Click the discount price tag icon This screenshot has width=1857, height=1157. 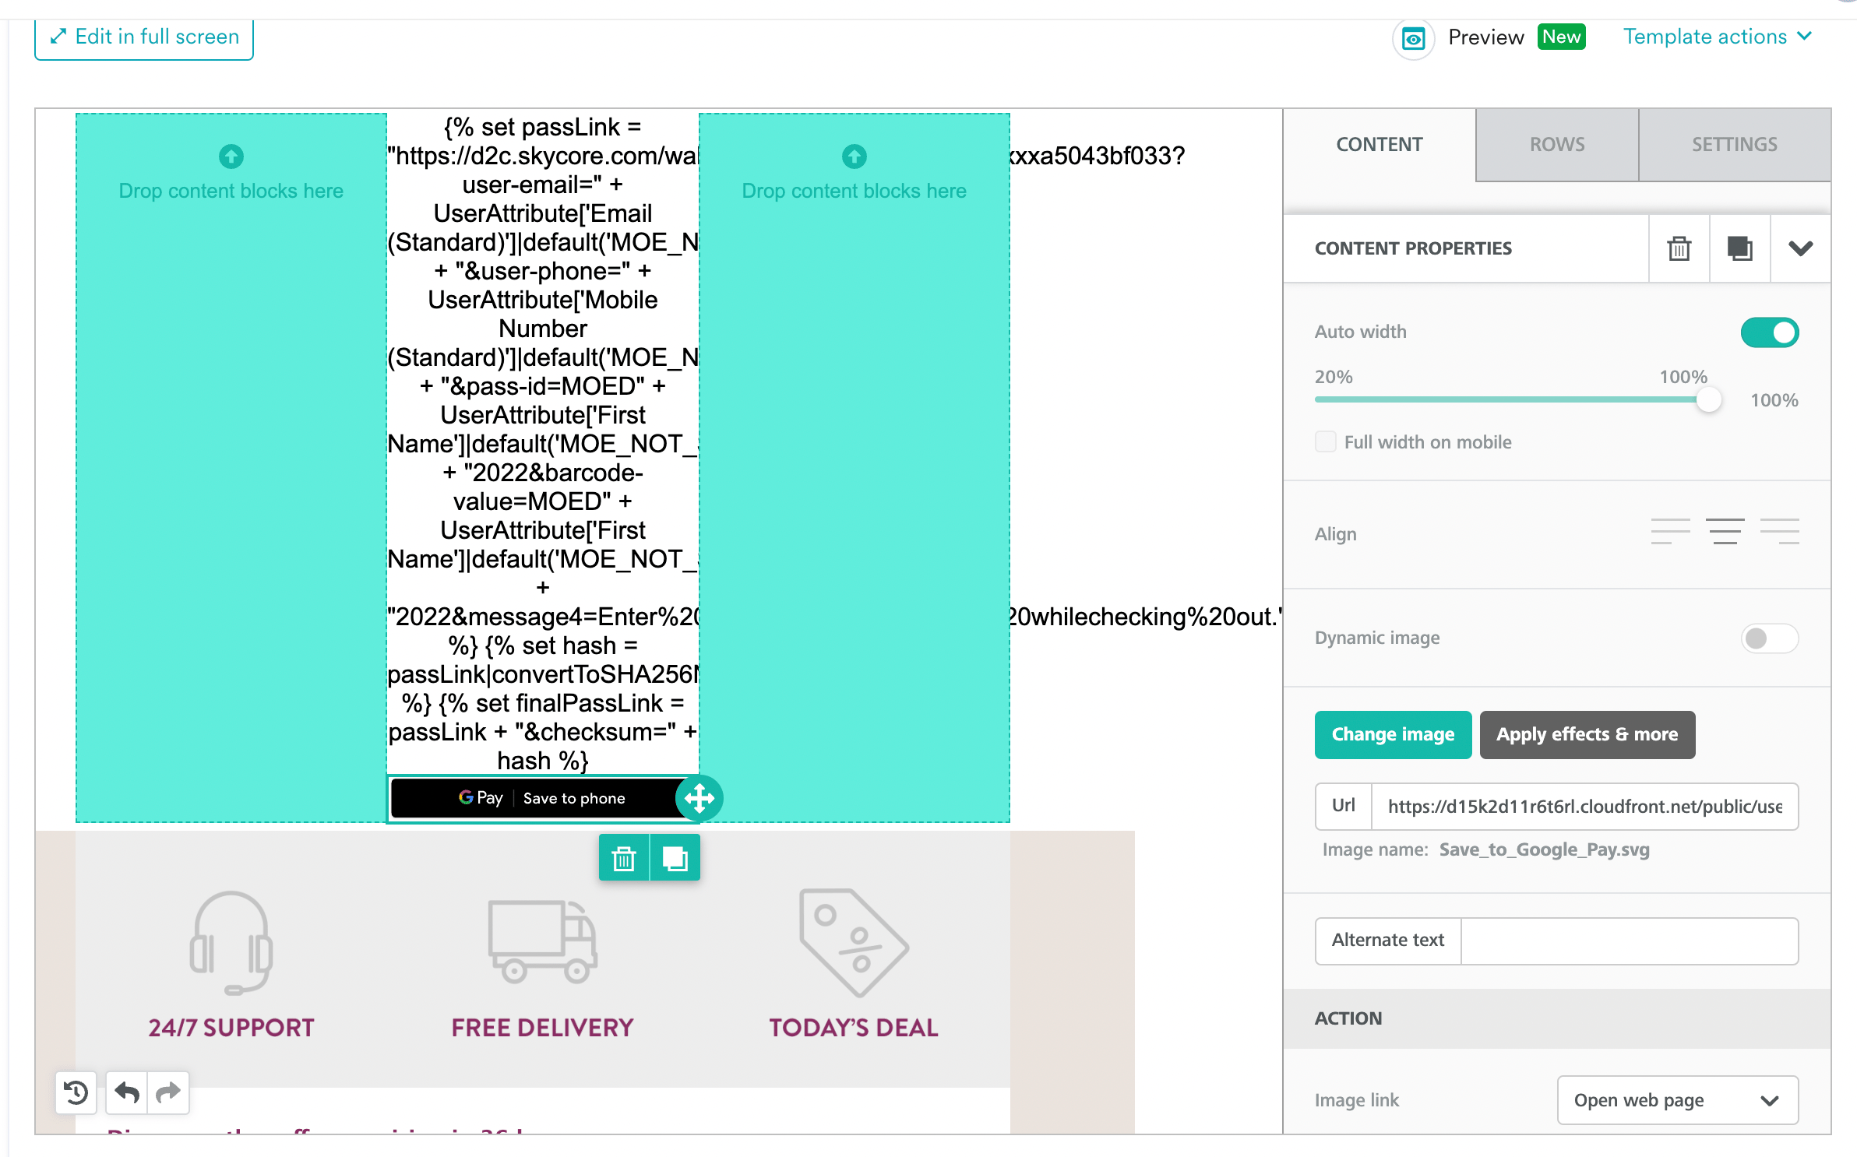tap(854, 943)
